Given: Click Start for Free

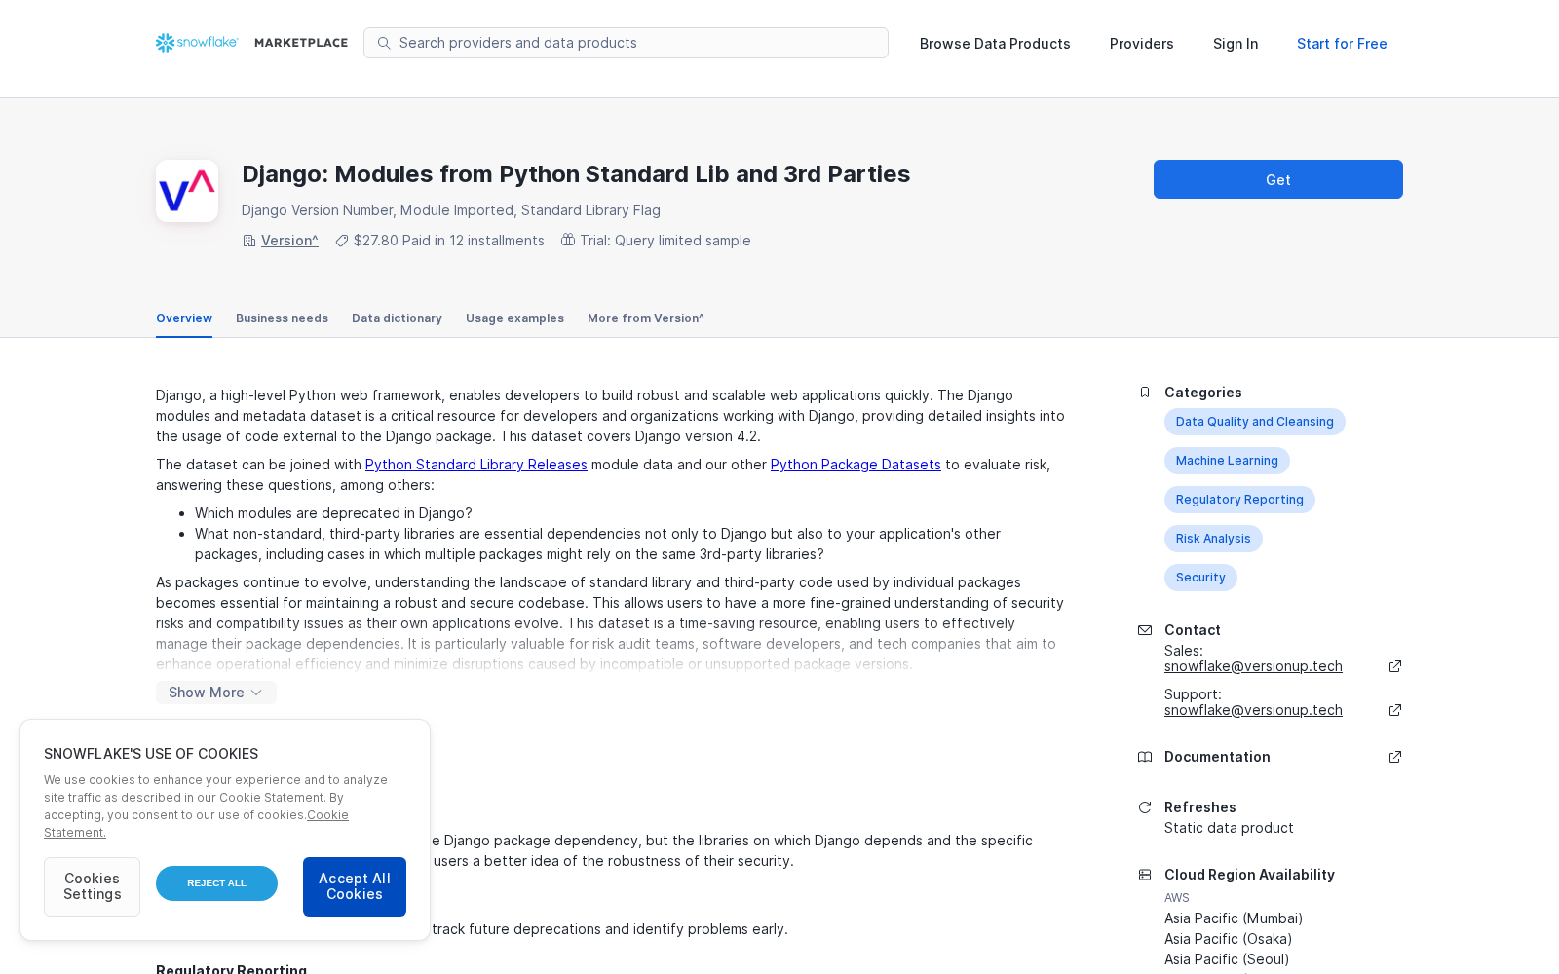Looking at the screenshot, I should point(1342,44).
